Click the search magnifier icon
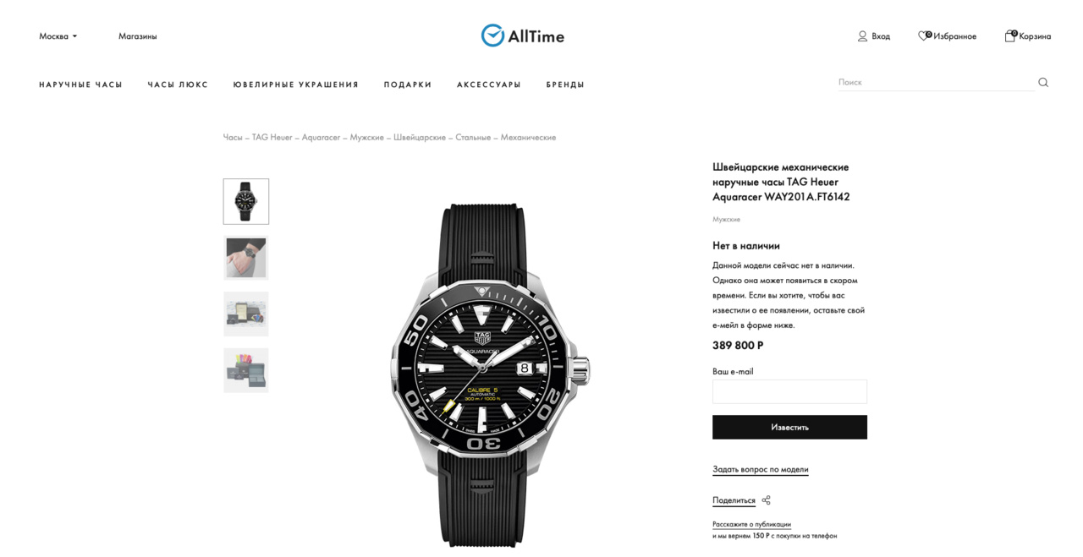Screen dimensions: 1083x557 (x=1043, y=82)
